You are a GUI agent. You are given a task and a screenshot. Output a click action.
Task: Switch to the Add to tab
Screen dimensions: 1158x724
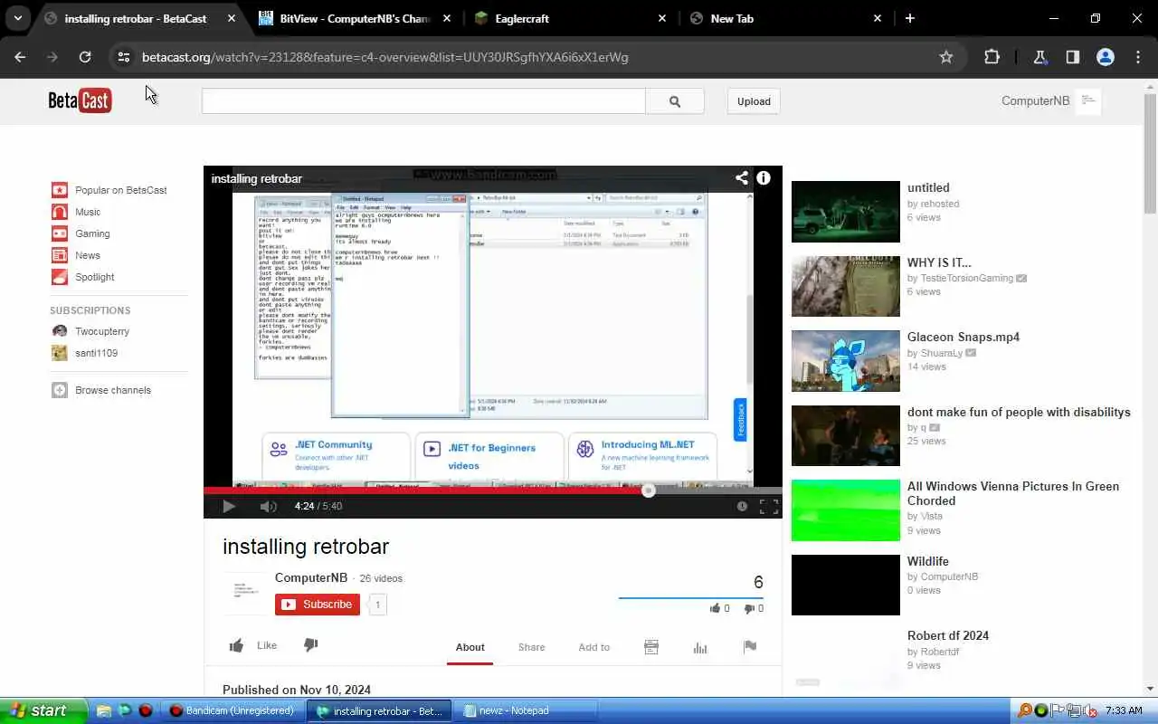click(x=593, y=647)
